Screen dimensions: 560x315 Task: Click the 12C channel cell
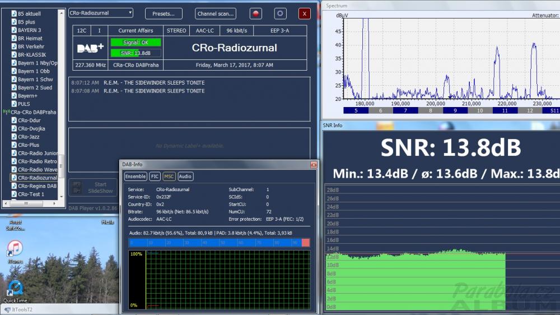point(81,31)
